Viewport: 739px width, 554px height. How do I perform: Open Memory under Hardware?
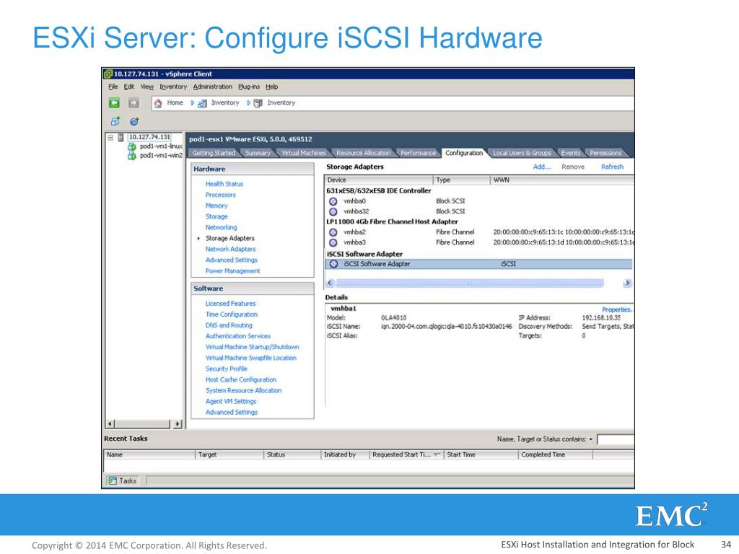click(217, 206)
